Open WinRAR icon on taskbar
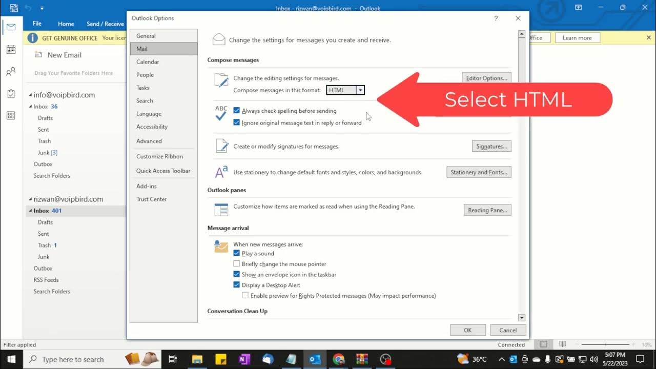The image size is (656, 369). coord(362,359)
